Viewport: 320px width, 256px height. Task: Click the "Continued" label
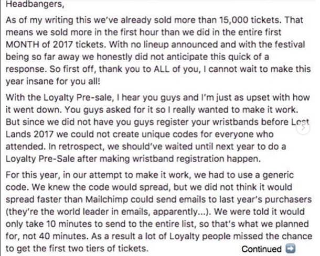pyautogui.click(x=261, y=249)
